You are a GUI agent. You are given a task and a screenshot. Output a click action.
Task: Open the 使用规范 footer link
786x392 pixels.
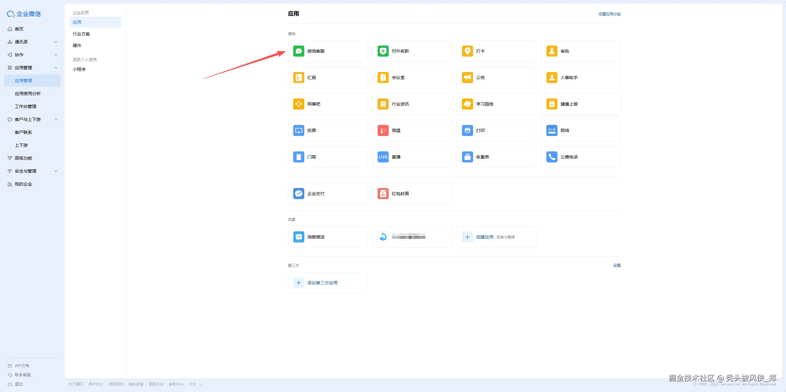tap(116, 384)
